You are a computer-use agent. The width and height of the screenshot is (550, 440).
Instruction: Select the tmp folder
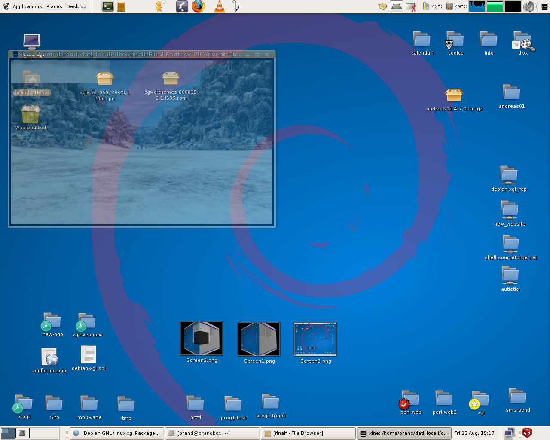tap(126, 408)
